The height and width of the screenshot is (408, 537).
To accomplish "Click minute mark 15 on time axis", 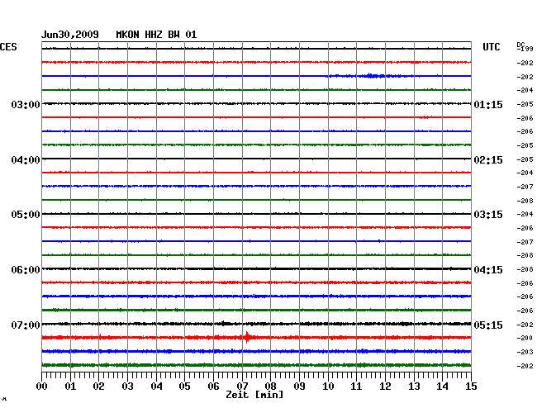I will click(471, 387).
